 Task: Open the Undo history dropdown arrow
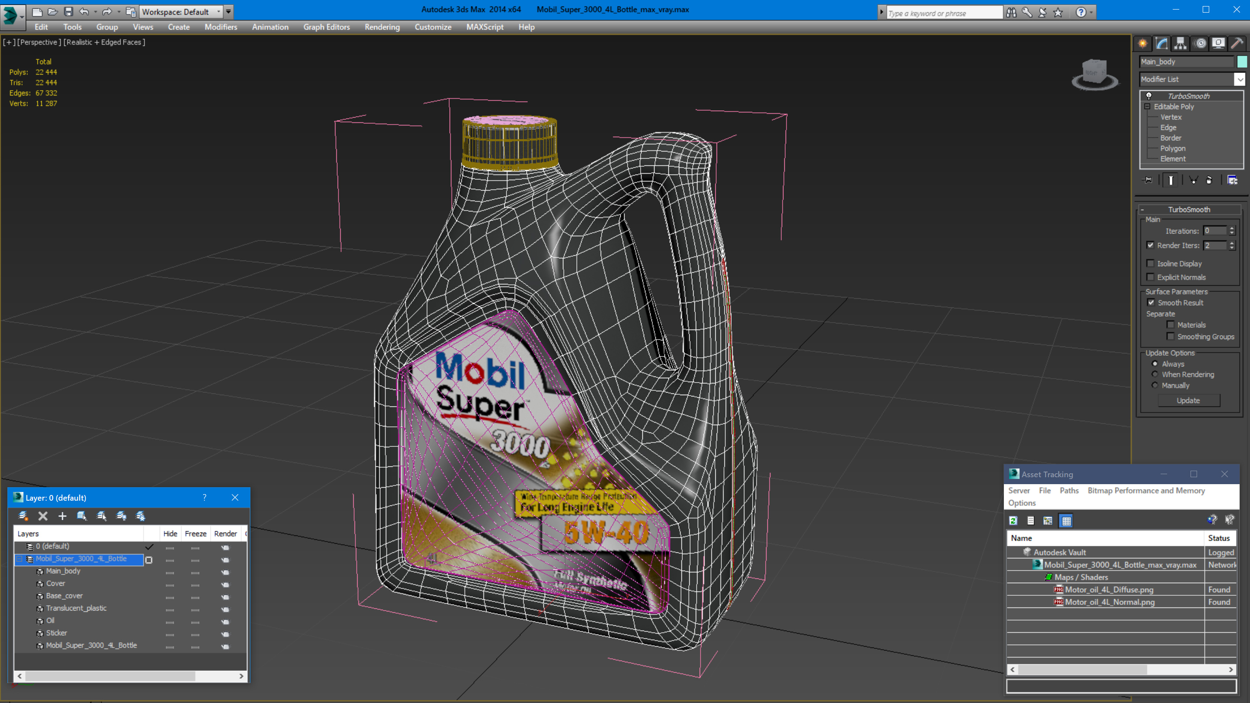pos(95,12)
